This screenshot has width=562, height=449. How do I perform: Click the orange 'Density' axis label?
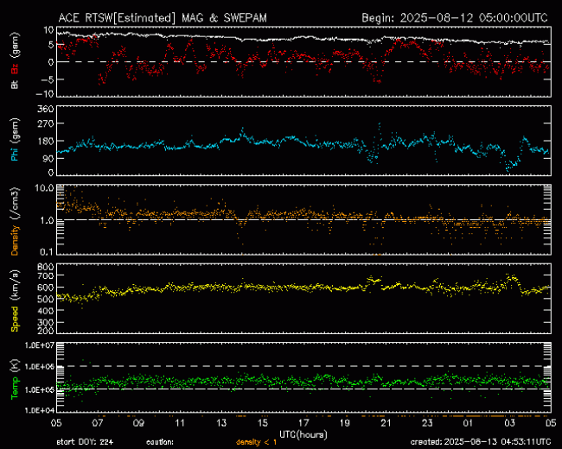click(15, 240)
